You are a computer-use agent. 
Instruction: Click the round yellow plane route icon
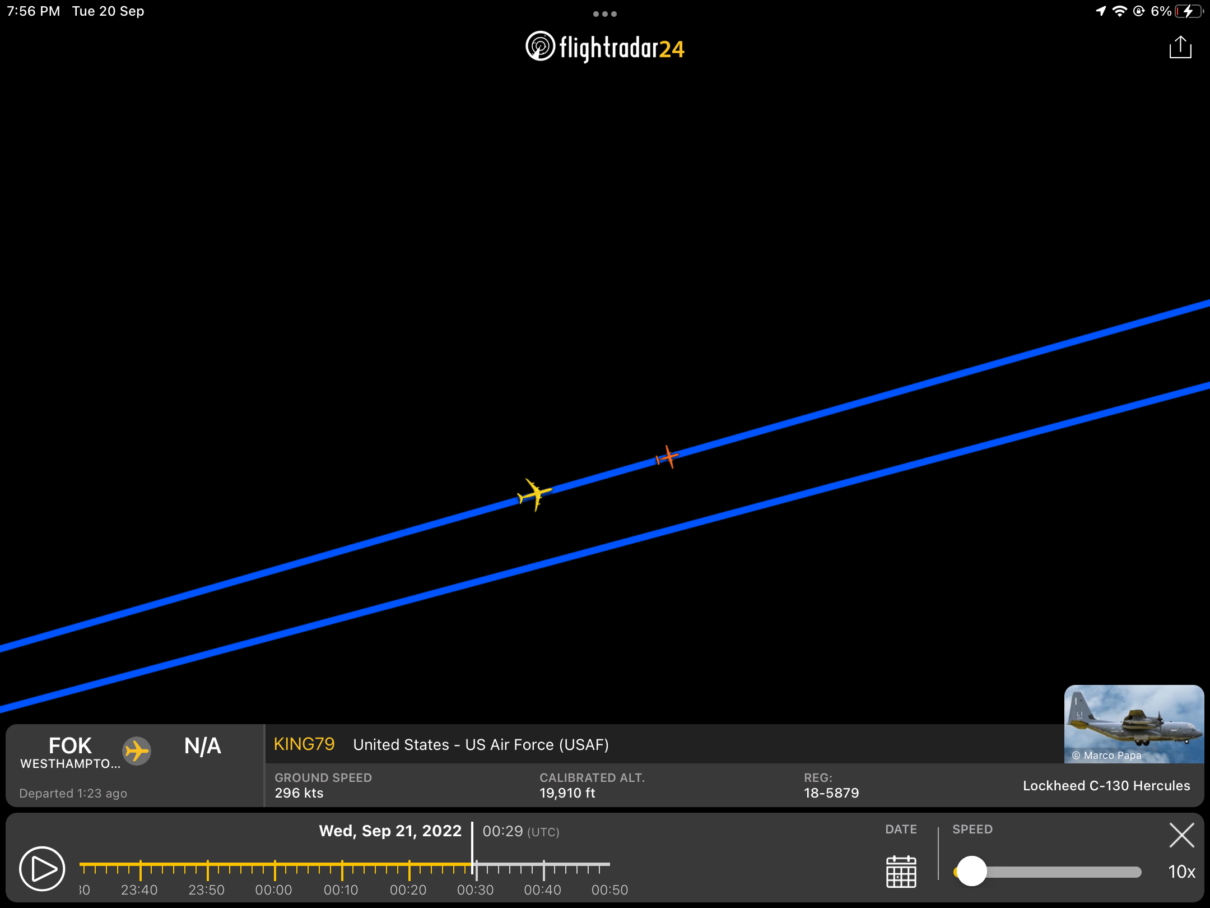coord(137,751)
